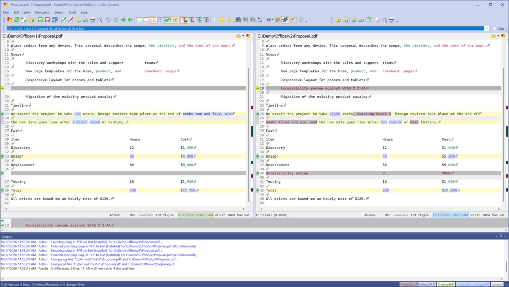Toggle the red filter funnel button
509x287 pixels.
(192, 20)
